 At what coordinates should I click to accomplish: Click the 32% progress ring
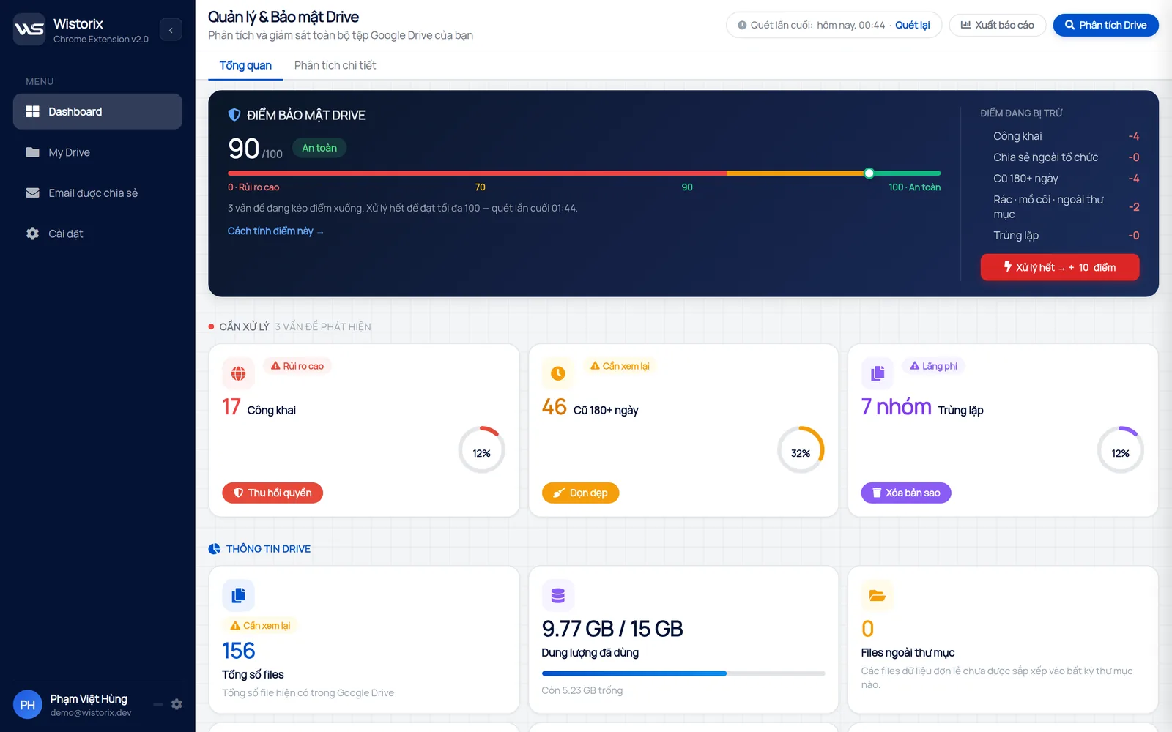pos(801,450)
